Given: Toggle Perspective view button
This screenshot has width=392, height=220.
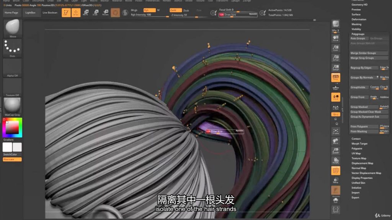Looking at the screenshot, I should click(x=335, y=78).
